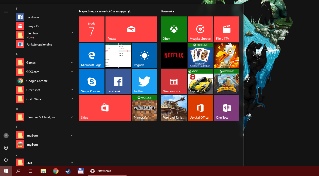The width and height of the screenshot is (319, 176).
Task: Switch to Google Chrome in the taskbar
Action: pyautogui.click(x=56, y=171)
